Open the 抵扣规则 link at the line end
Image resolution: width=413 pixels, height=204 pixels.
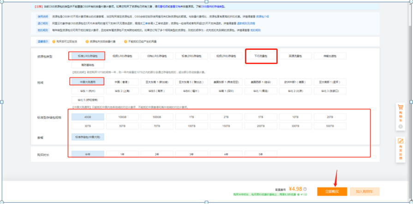(256, 30)
